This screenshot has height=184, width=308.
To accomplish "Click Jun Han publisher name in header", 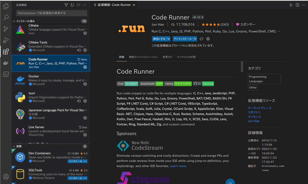I will tap(158, 25).
